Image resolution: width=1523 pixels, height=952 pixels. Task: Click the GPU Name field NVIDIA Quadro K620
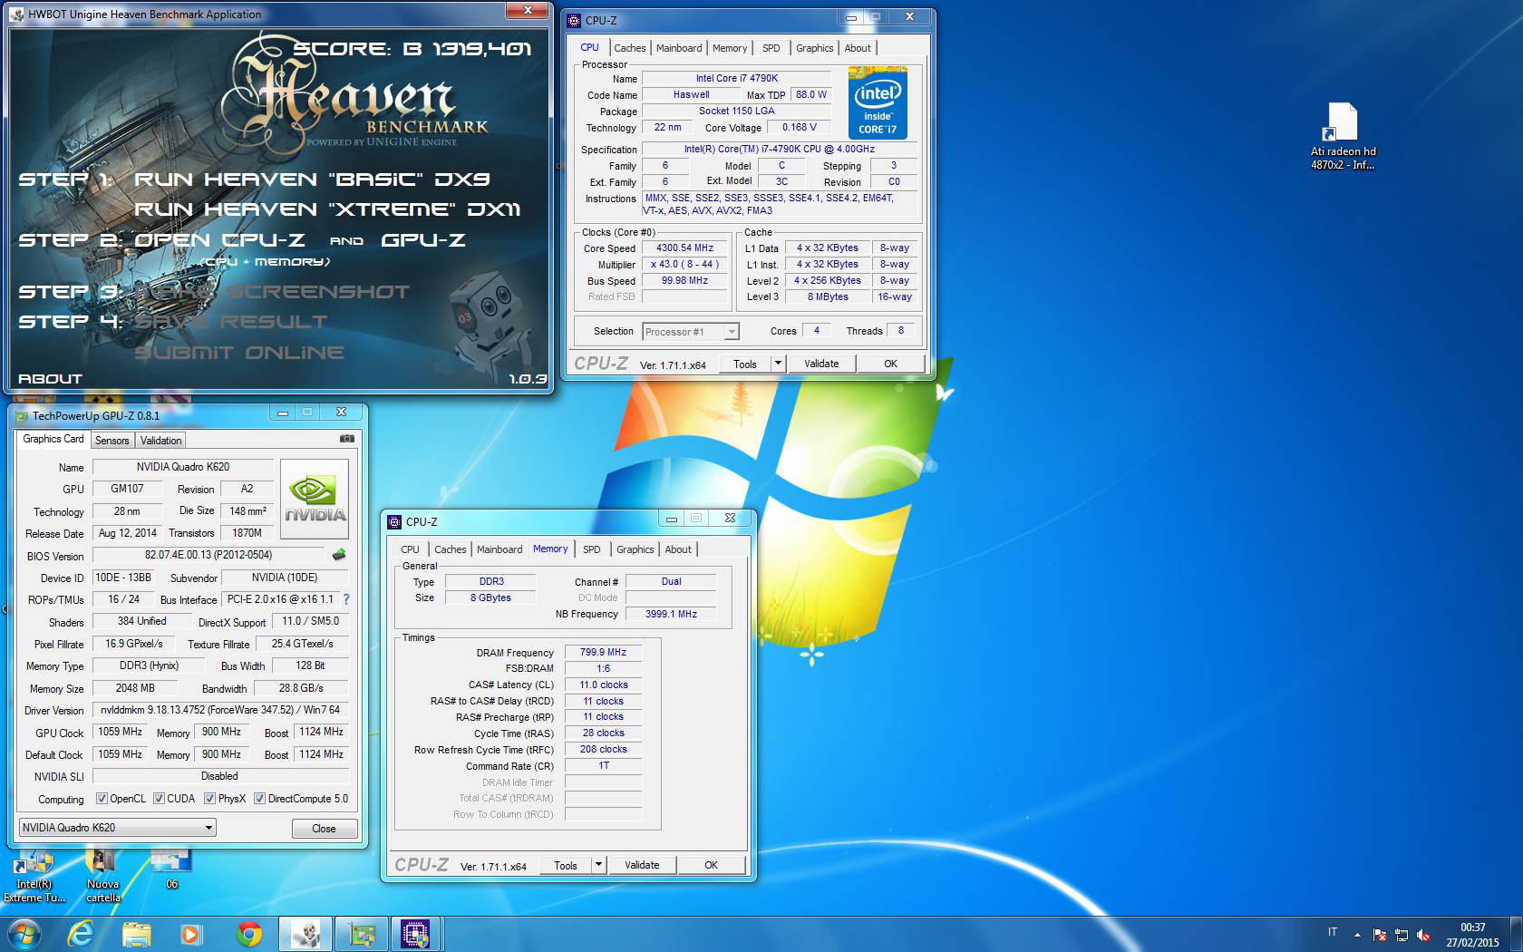(x=183, y=467)
